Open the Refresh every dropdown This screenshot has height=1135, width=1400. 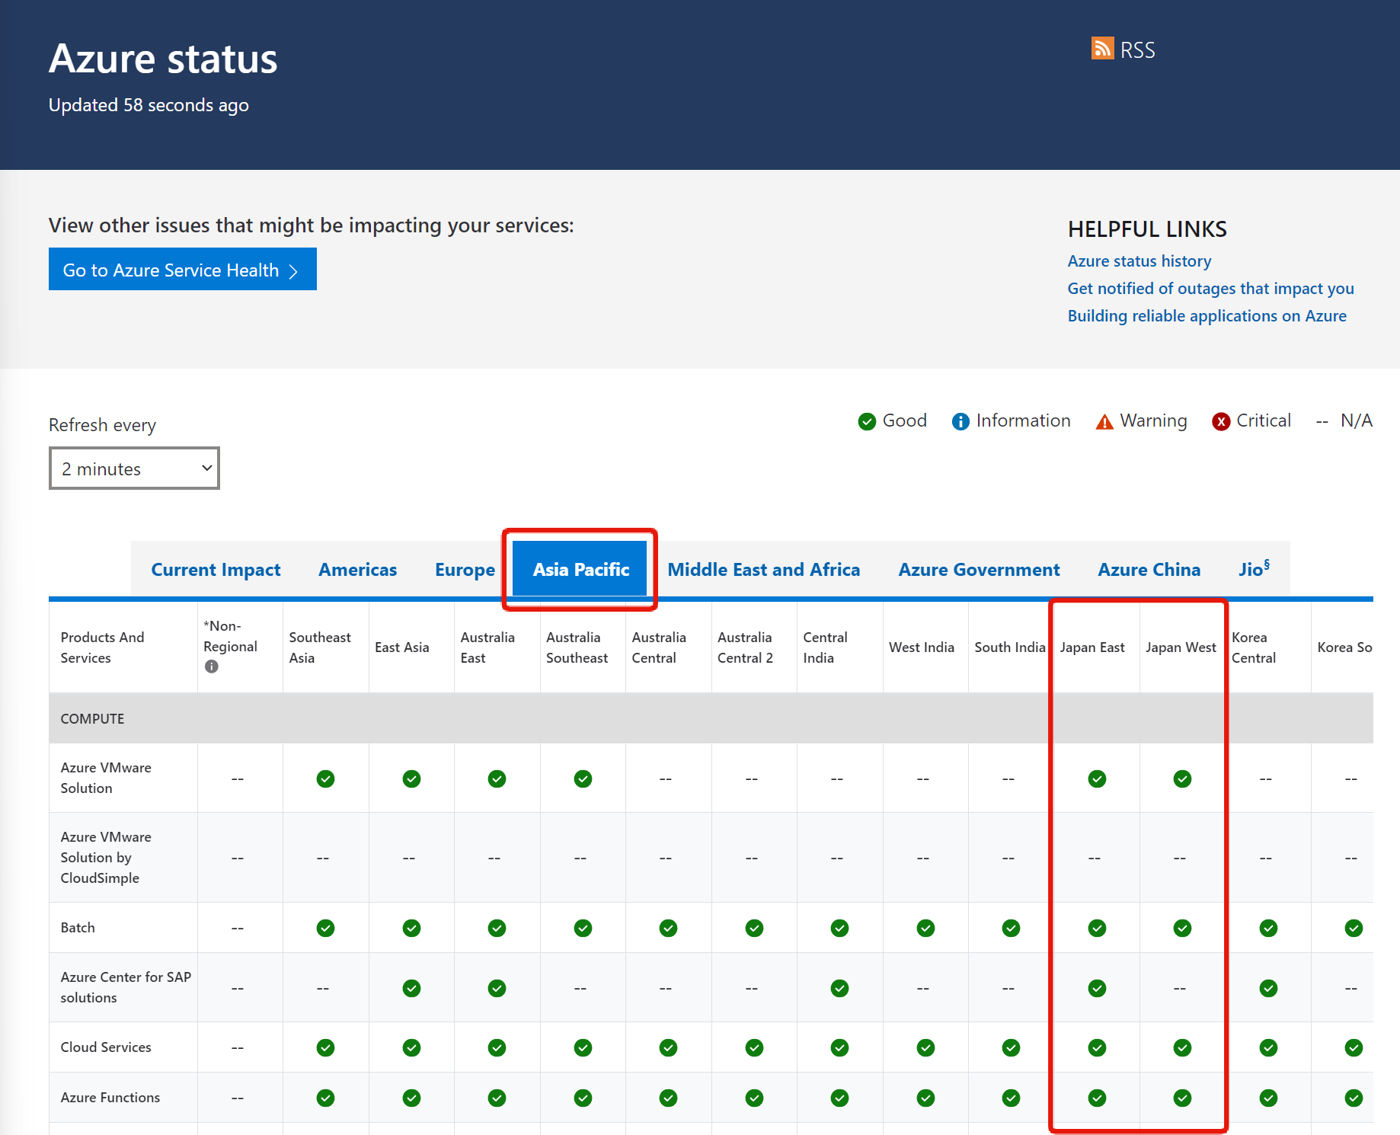134,468
